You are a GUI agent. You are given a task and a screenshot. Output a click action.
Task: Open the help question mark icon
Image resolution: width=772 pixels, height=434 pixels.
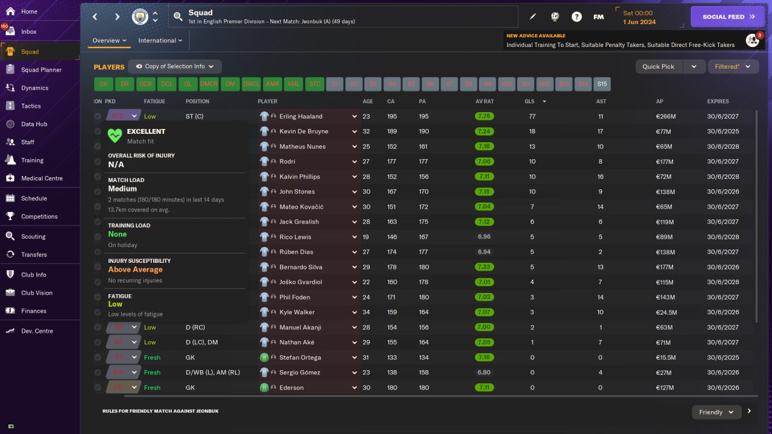(577, 17)
